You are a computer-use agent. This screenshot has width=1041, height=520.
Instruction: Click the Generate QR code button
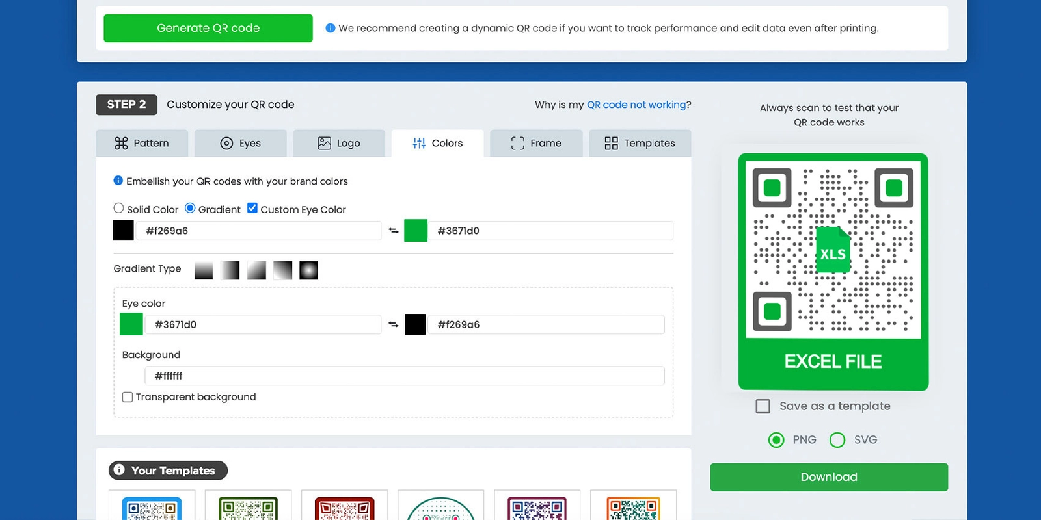tap(208, 28)
